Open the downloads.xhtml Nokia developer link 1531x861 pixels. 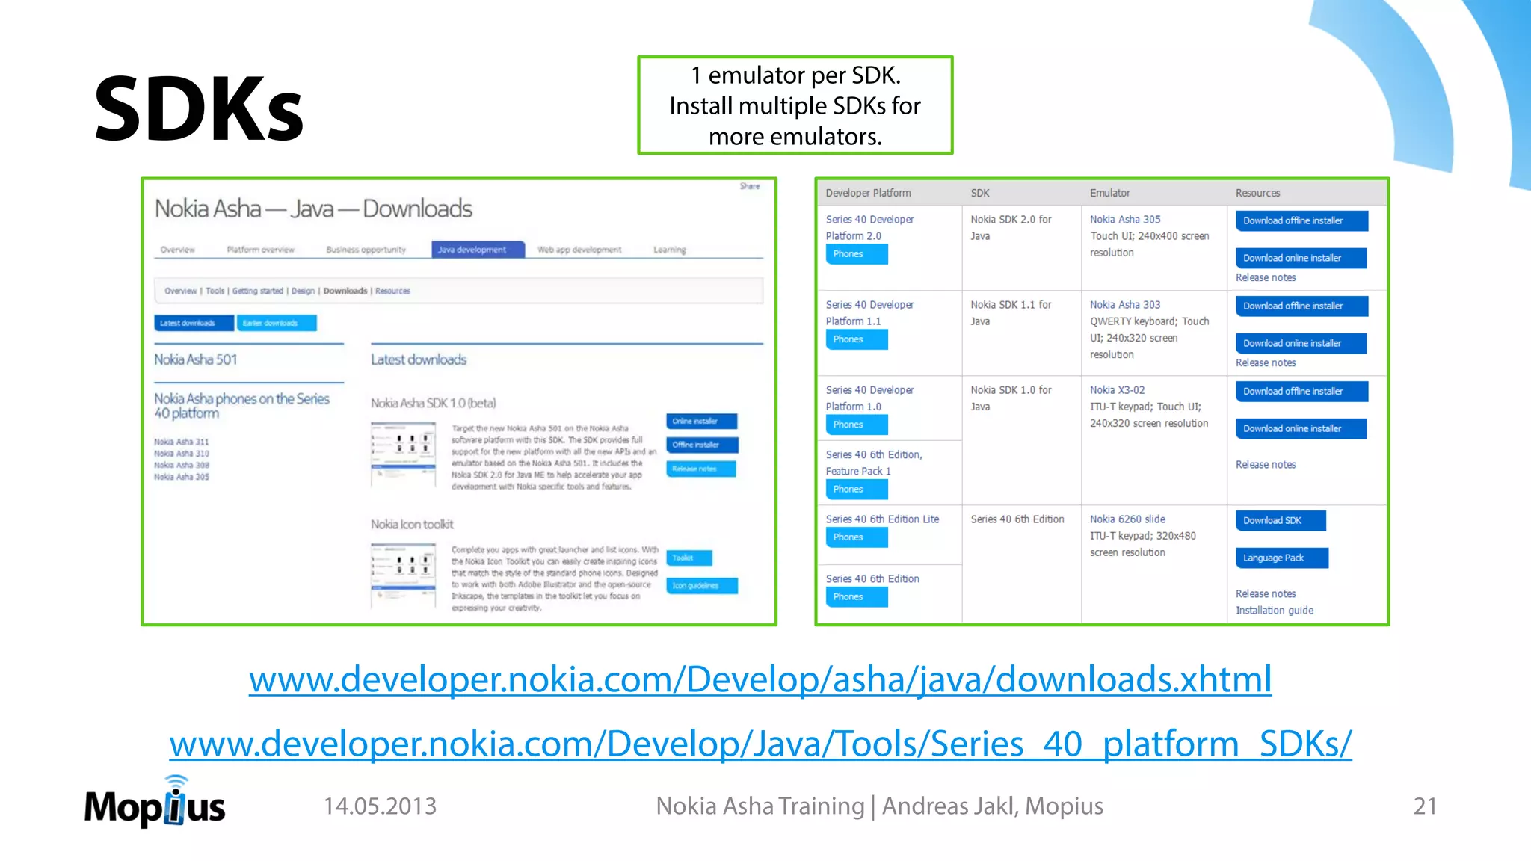[760, 679]
